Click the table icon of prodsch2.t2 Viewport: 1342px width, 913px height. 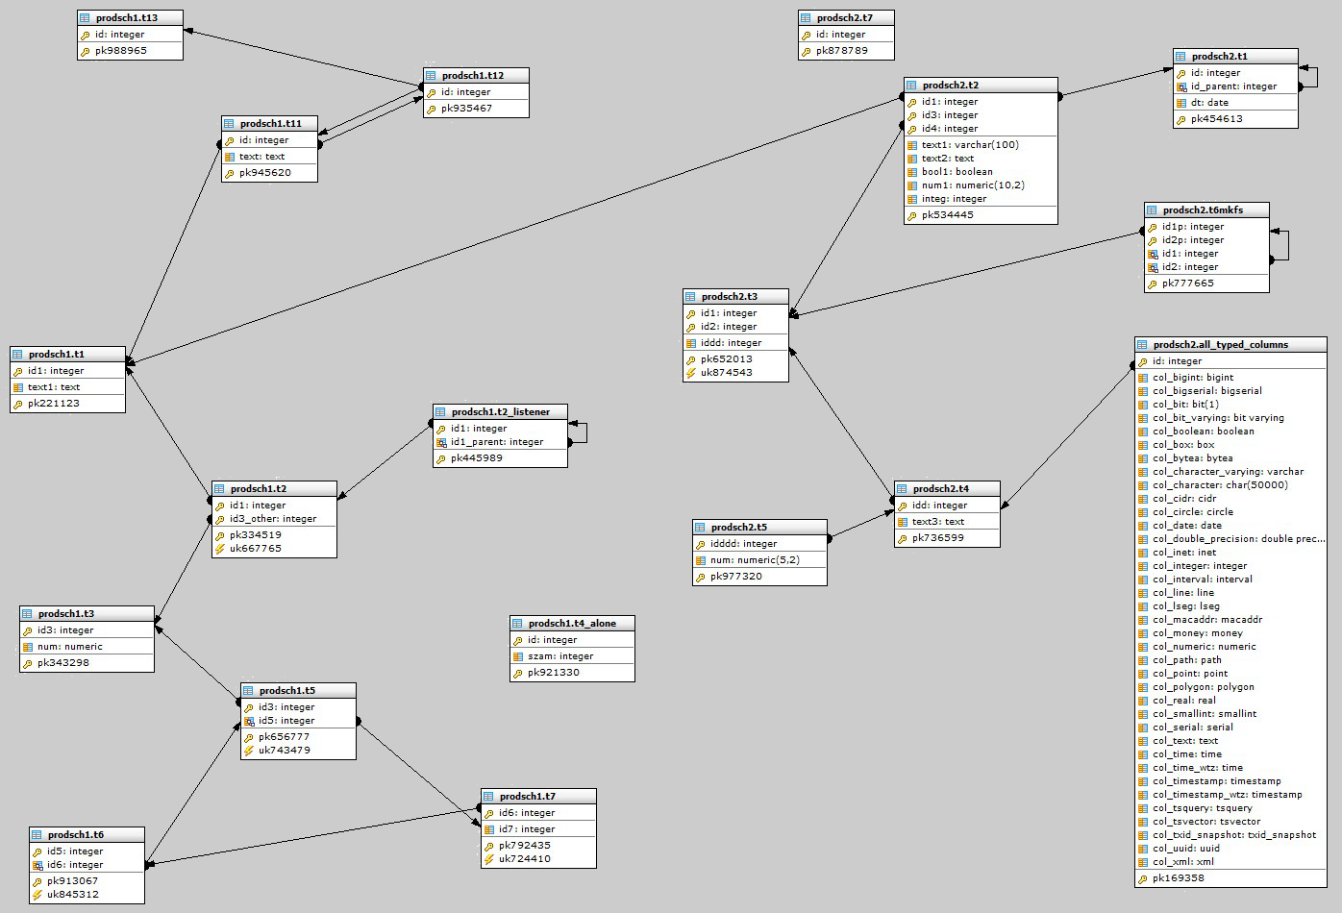point(912,86)
